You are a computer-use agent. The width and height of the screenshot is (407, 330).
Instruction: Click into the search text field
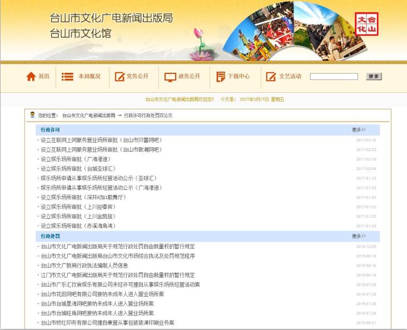(x=334, y=77)
